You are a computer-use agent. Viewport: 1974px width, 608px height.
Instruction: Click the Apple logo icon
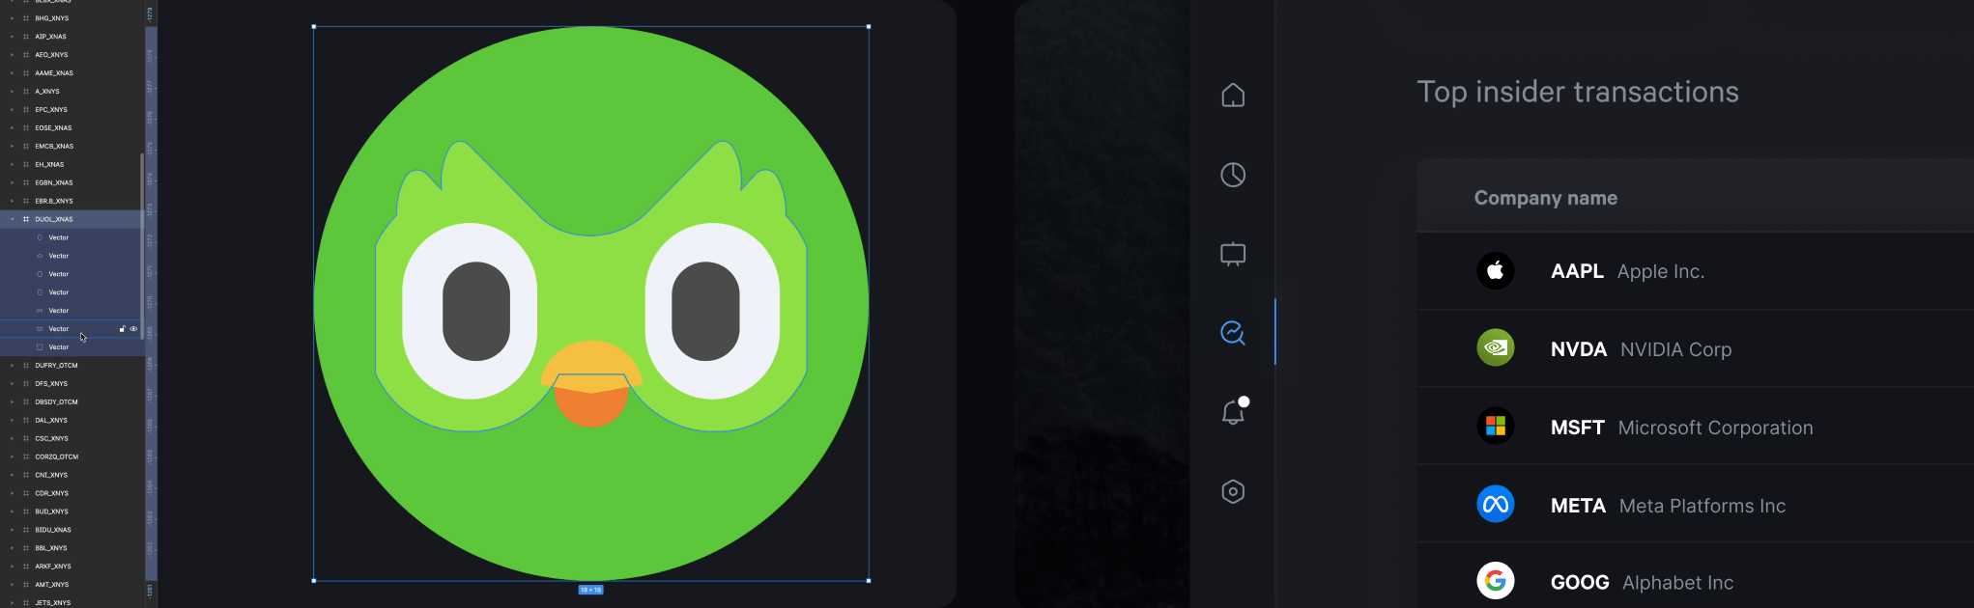click(1496, 271)
